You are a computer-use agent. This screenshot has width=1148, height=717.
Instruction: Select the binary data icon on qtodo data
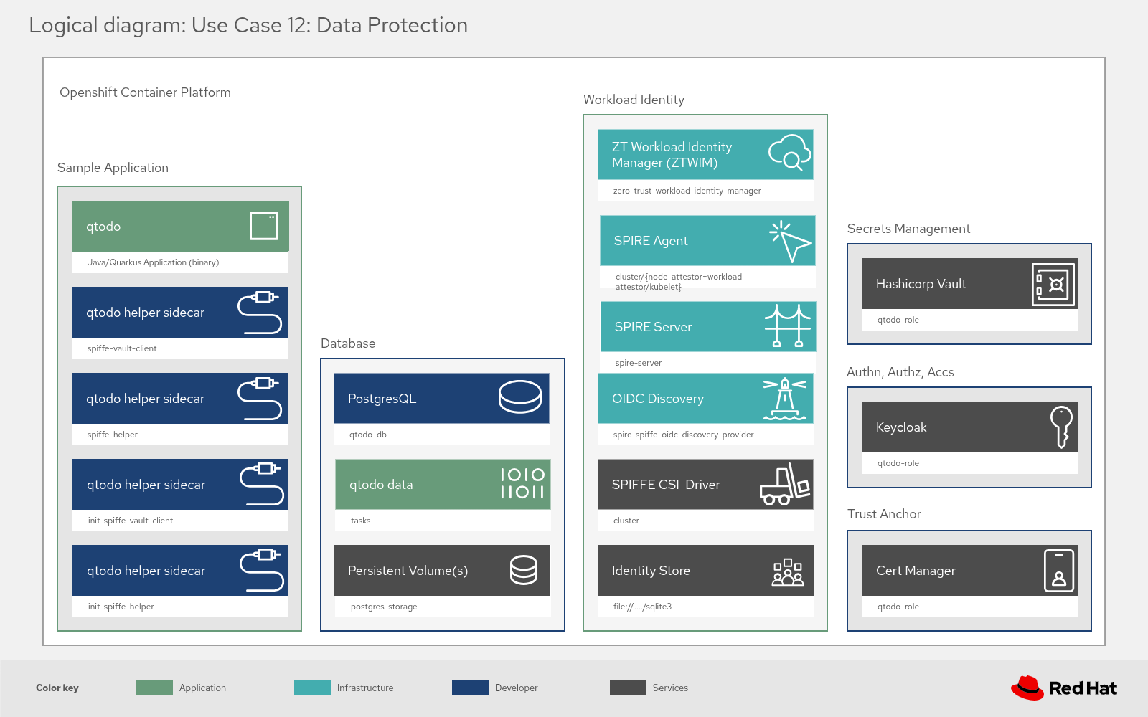523,485
